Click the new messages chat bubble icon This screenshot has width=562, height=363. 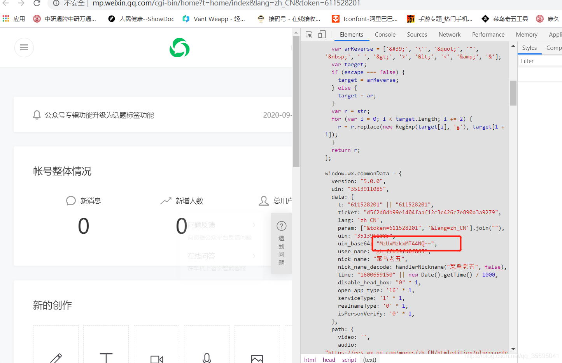tap(71, 201)
